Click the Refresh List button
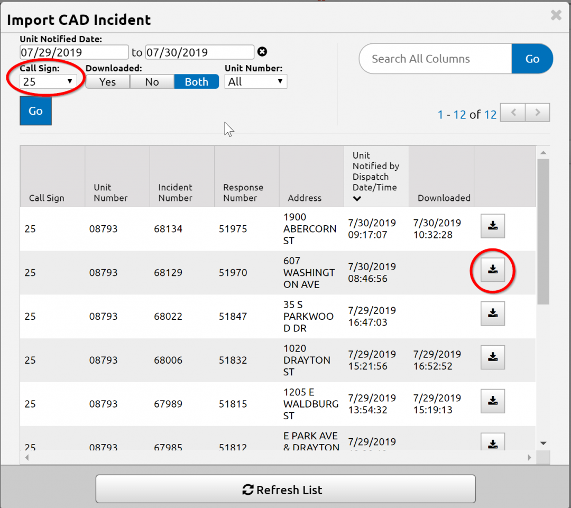 tap(285, 489)
